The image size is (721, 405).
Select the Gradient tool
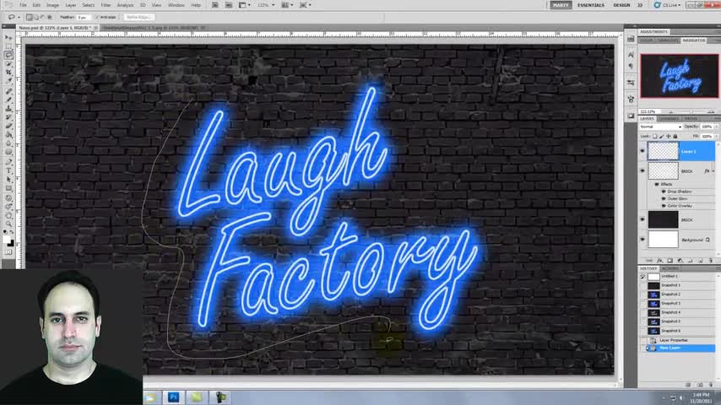(8, 135)
